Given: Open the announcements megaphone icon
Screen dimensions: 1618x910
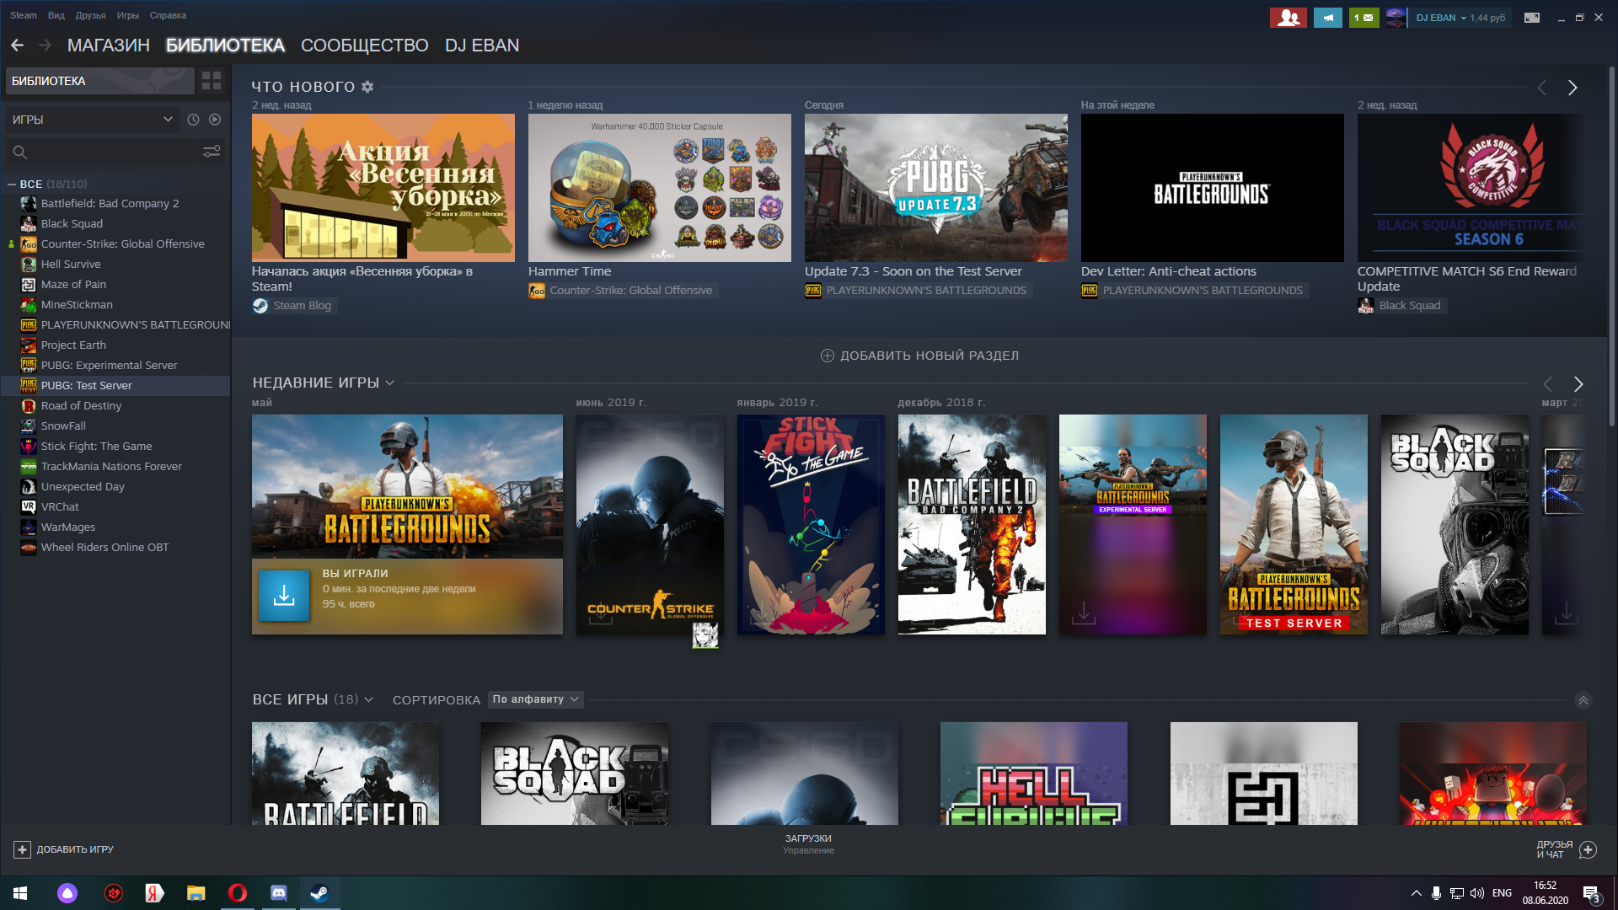Looking at the screenshot, I should point(1327,18).
